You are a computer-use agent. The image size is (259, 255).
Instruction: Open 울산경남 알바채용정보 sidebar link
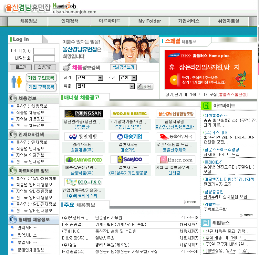36,178
